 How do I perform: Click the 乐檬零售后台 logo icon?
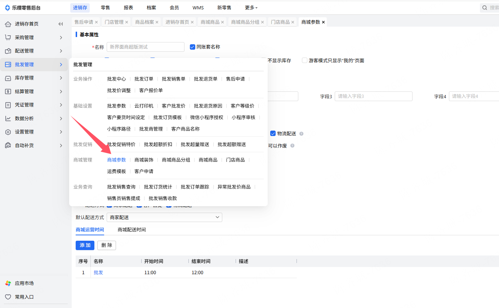click(x=8, y=8)
